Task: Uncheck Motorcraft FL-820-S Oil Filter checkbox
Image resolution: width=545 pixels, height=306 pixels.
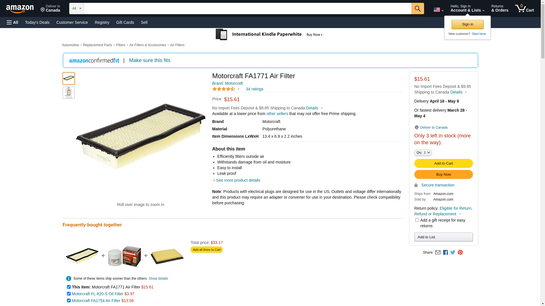Action: [69, 294]
